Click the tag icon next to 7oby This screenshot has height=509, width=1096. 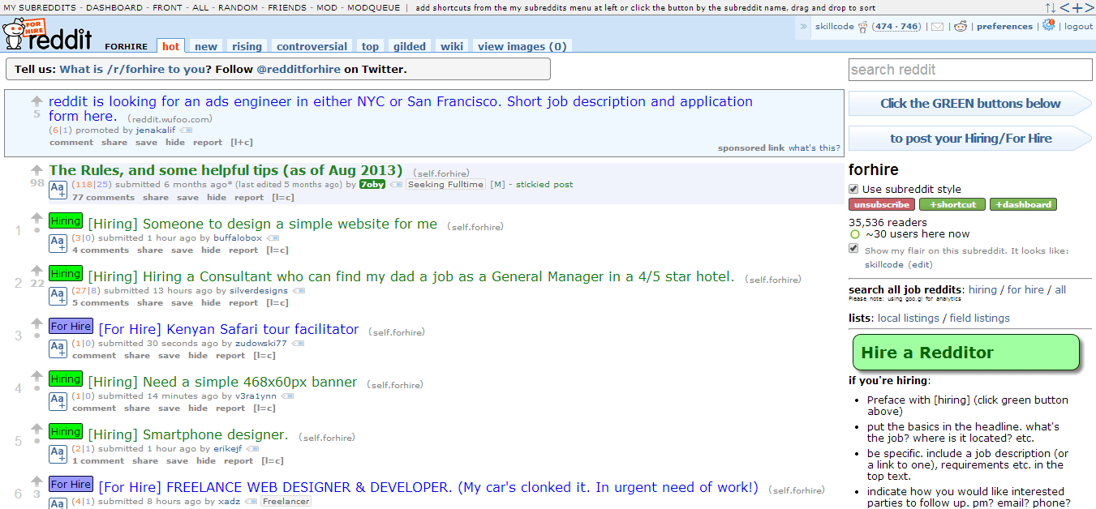click(396, 185)
